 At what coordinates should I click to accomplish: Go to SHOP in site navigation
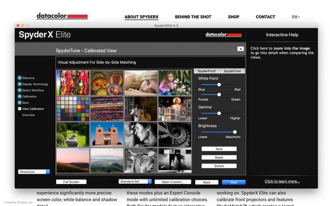click(233, 17)
